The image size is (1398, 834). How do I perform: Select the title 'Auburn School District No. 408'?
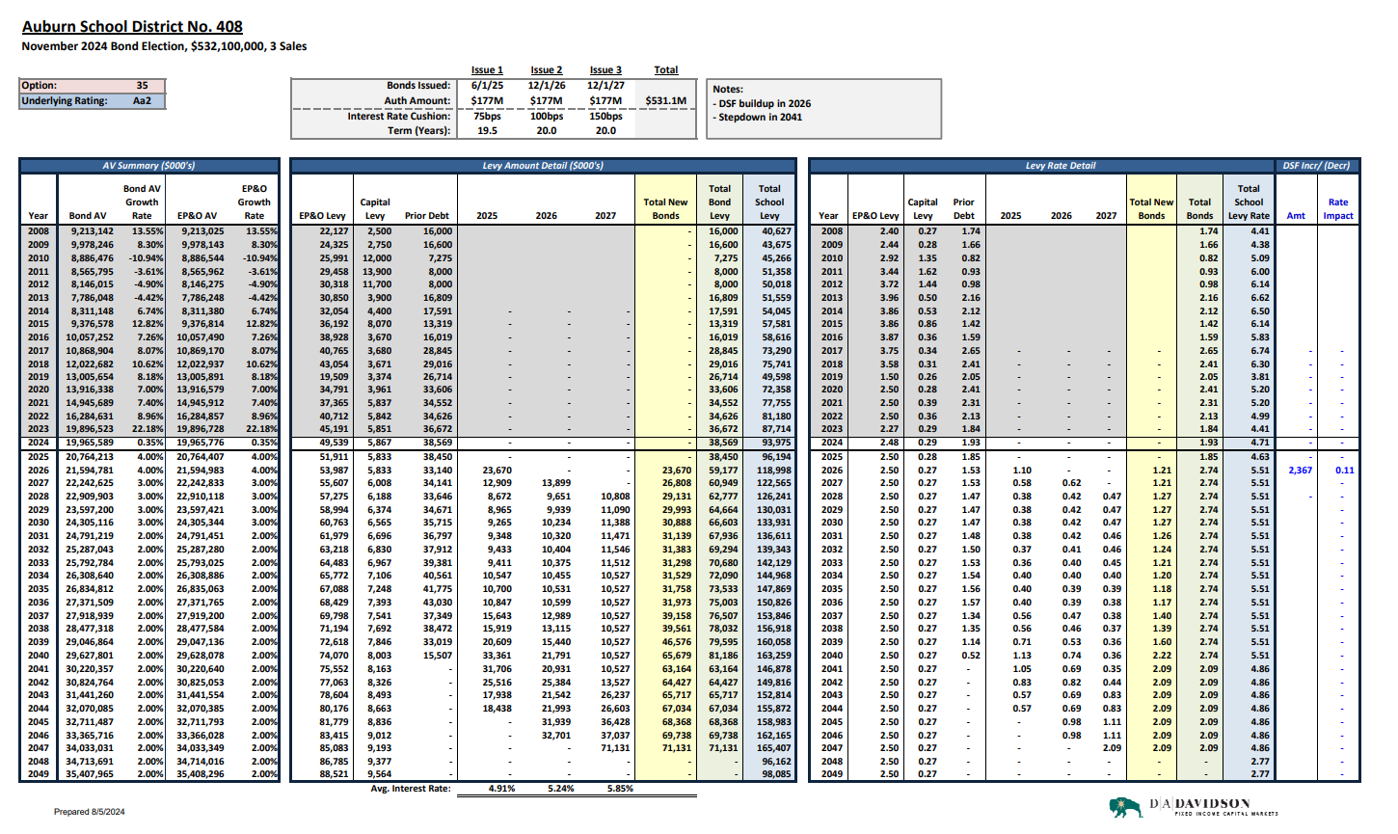point(132,27)
